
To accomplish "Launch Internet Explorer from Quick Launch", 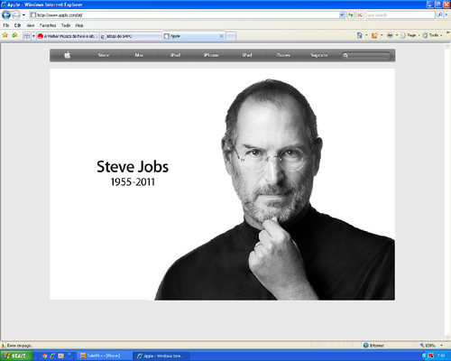I will pyautogui.click(x=53, y=356).
